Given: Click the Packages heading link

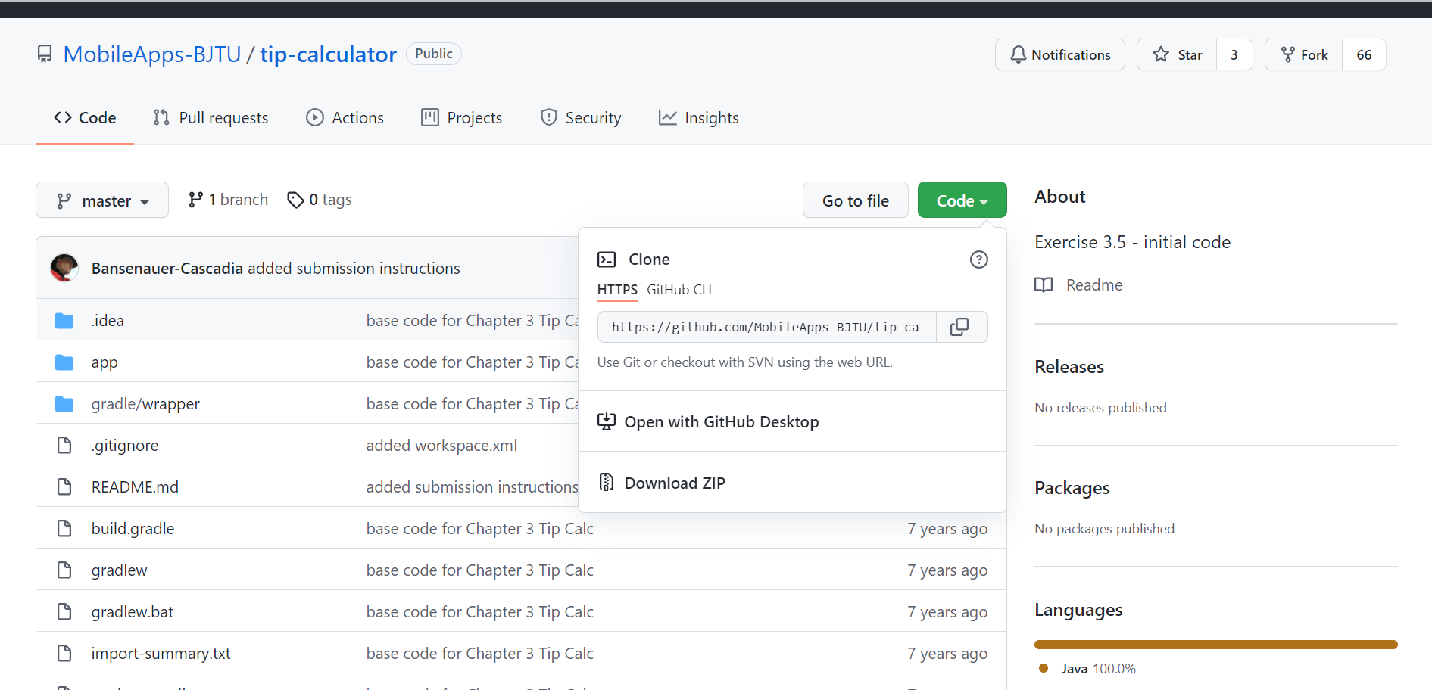Looking at the screenshot, I should click(1072, 488).
